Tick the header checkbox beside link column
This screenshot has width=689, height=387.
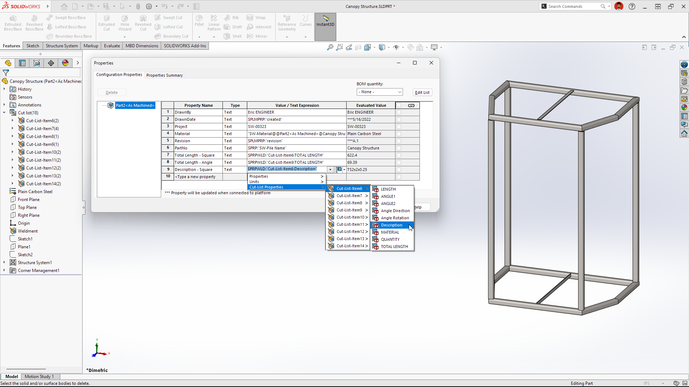pos(399,105)
